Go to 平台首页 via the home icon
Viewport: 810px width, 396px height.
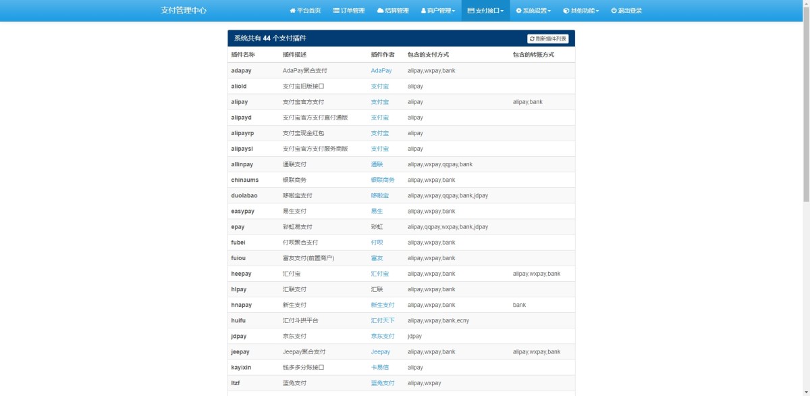[x=305, y=11]
